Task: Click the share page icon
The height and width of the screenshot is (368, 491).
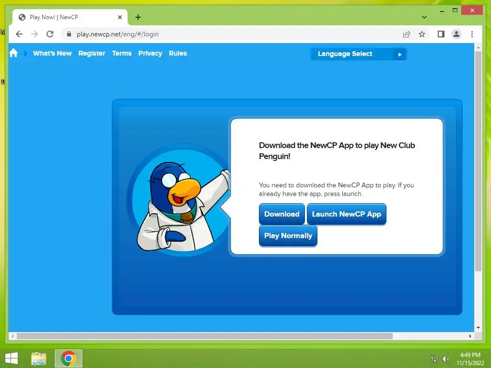Action: (407, 34)
